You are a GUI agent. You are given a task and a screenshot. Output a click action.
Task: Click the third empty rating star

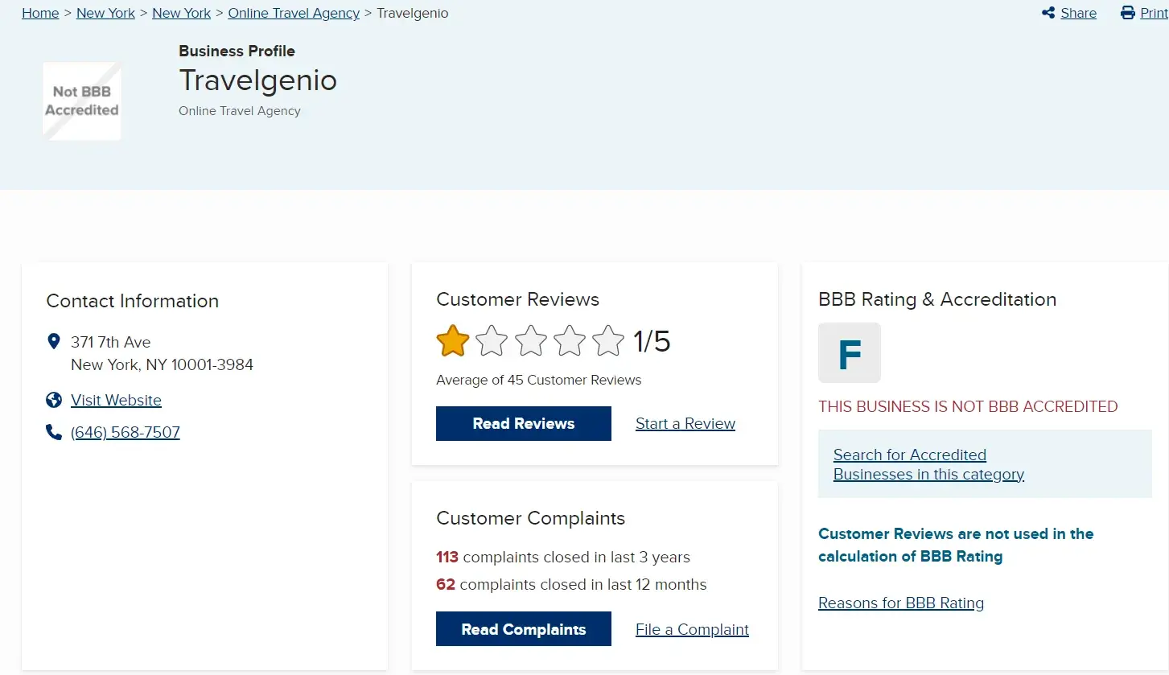(531, 341)
